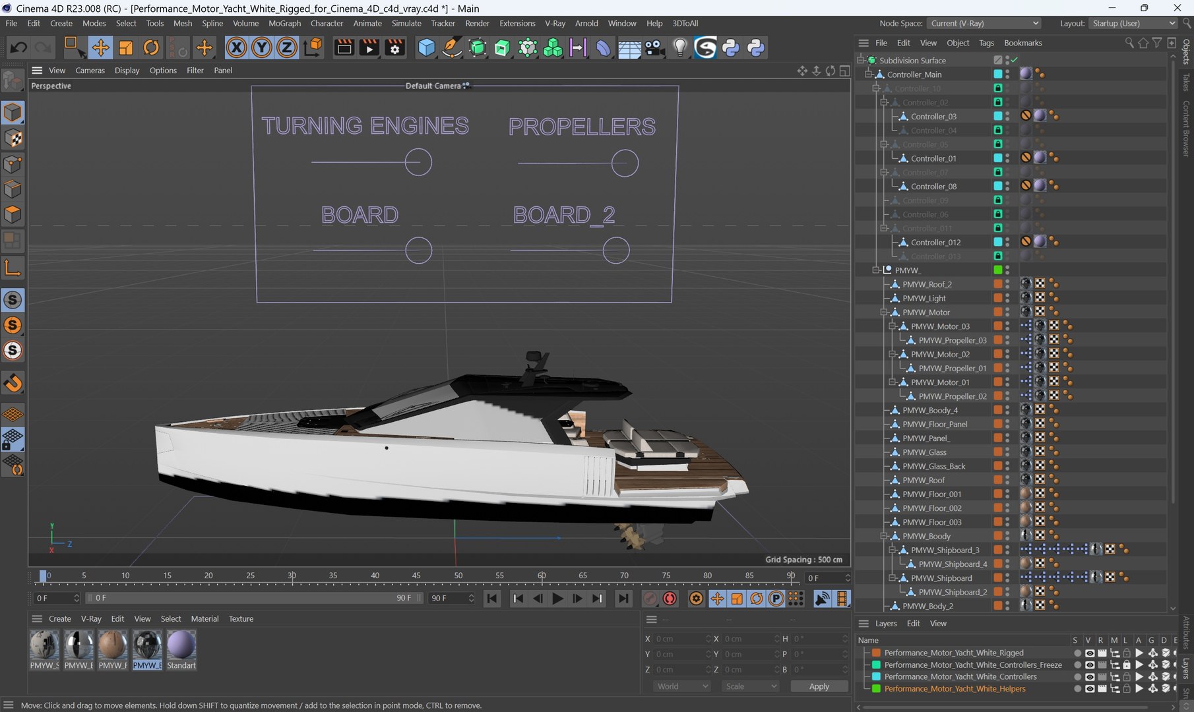
Task: Collapse the PMYW_Motor tree node
Action: [x=884, y=312]
